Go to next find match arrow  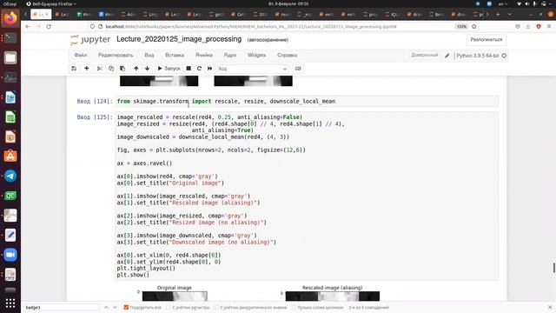(115, 307)
